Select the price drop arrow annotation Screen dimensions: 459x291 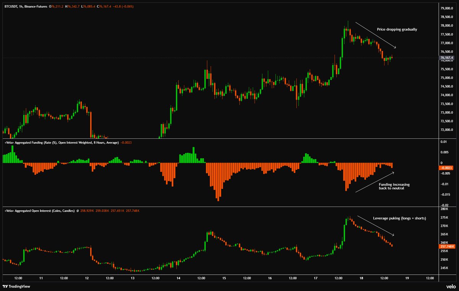[x=376, y=35]
